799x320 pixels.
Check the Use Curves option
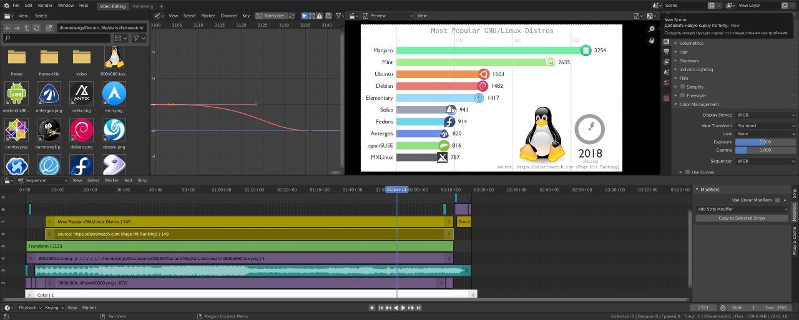tap(687, 172)
